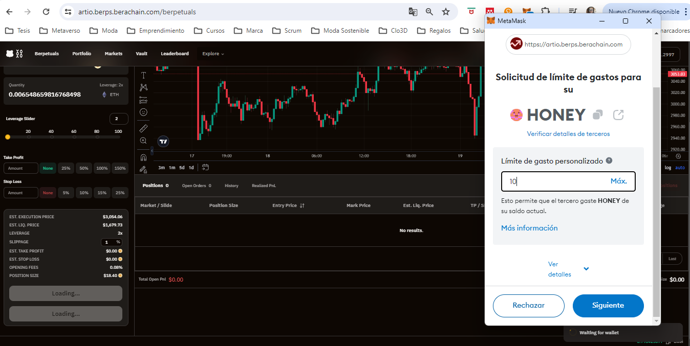Copy the HONEY token address in MetaMask

[x=597, y=115]
